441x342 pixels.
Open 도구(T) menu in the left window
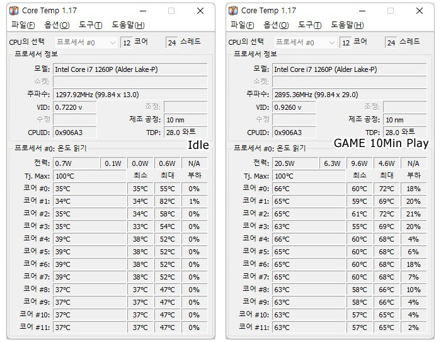click(x=90, y=25)
